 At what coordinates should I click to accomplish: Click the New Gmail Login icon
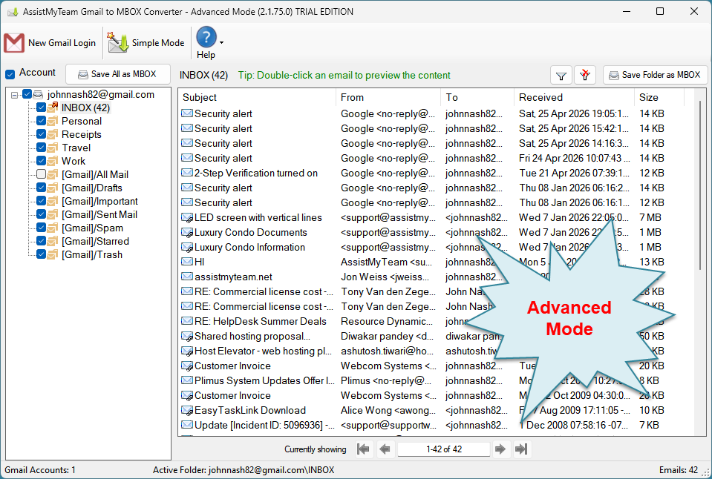coord(15,43)
